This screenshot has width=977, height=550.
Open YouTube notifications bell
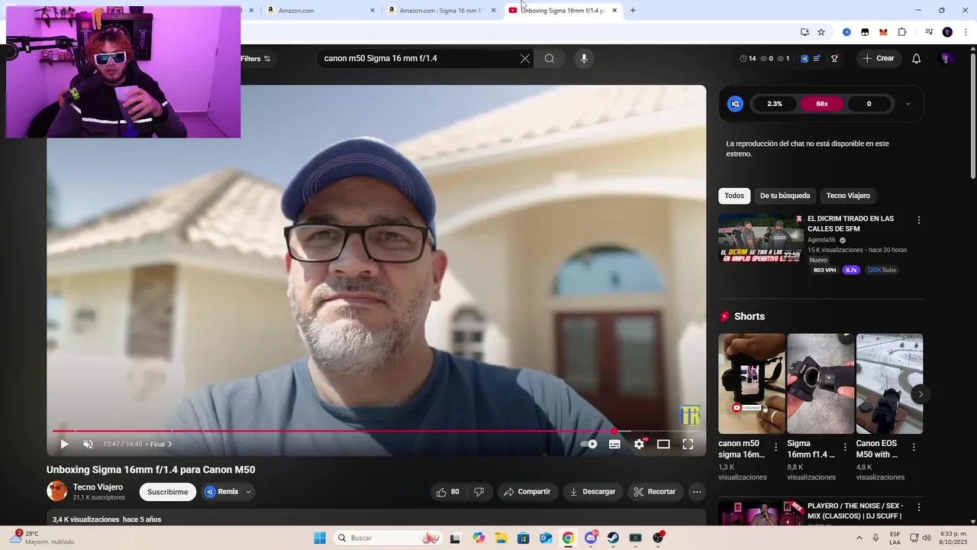tap(917, 59)
